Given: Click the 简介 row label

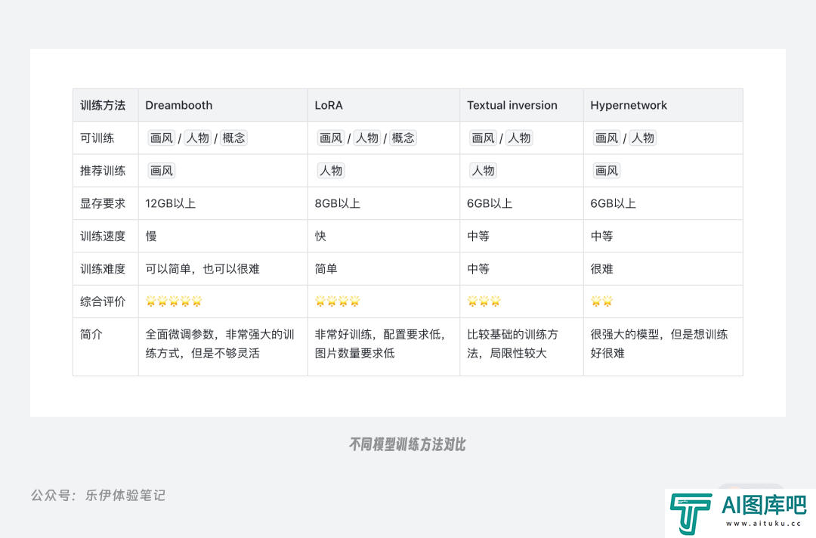Looking at the screenshot, I should [91, 334].
